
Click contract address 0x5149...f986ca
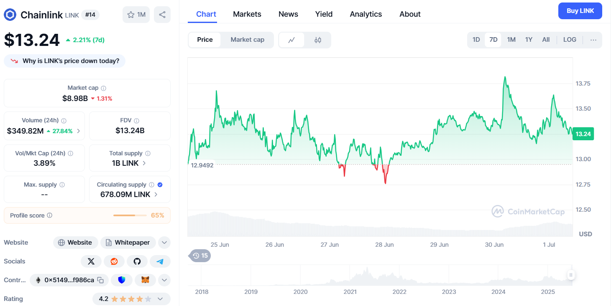coord(69,280)
